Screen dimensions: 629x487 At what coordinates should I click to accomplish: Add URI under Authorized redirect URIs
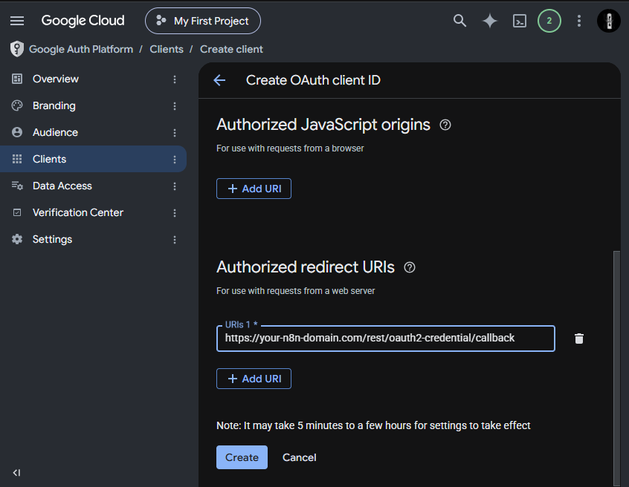point(254,379)
